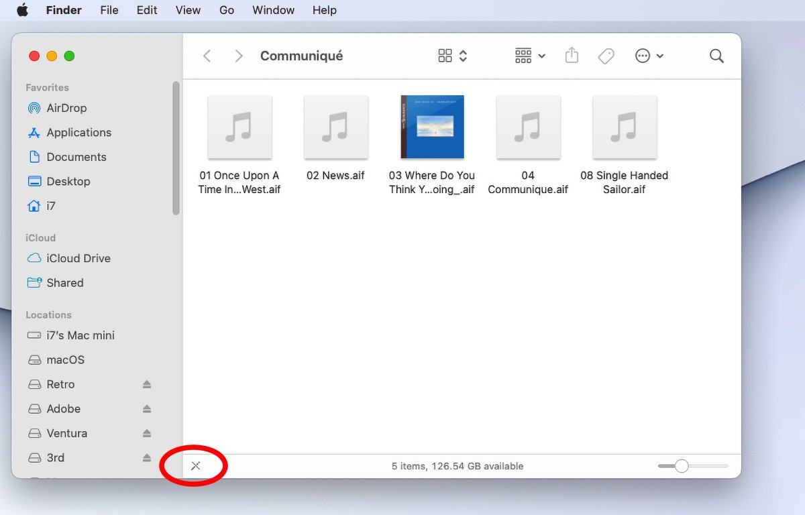This screenshot has height=515, width=805.
Task: Go to Applications folder in sidebar
Action: point(78,133)
